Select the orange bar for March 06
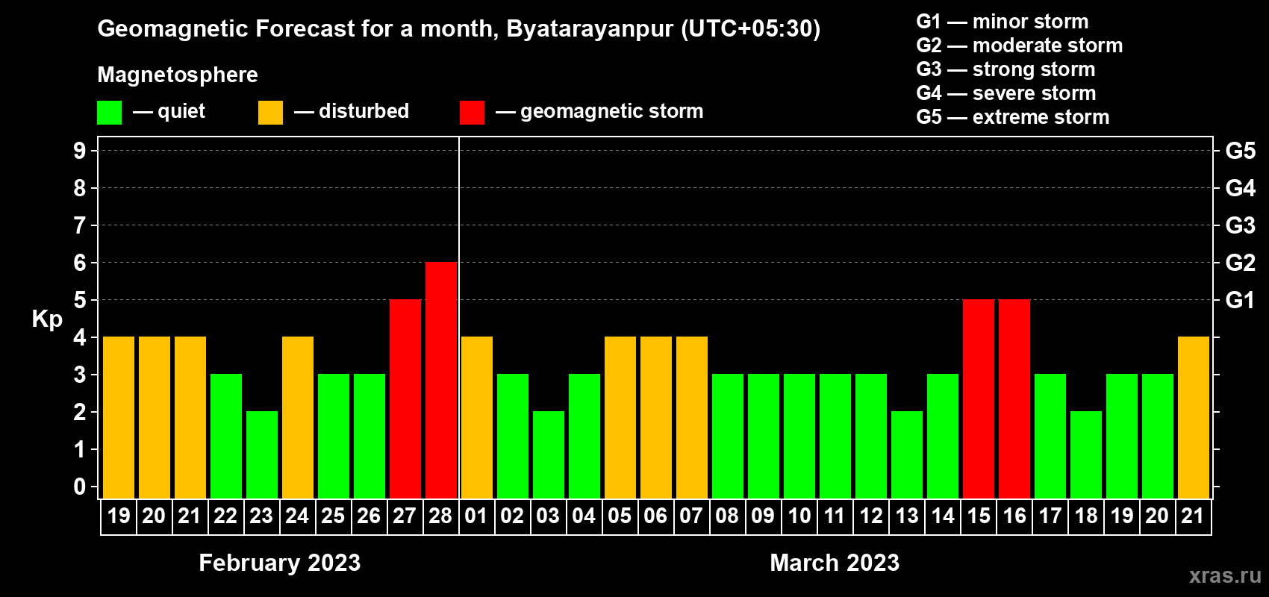Viewport: 1269px width, 597px height. click(656, 418)
